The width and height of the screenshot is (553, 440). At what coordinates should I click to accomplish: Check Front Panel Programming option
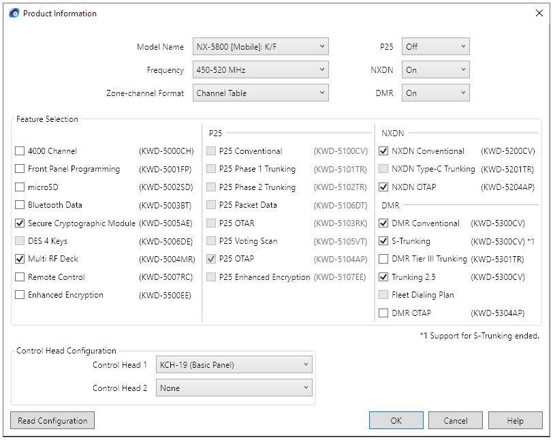click(20, 169)
